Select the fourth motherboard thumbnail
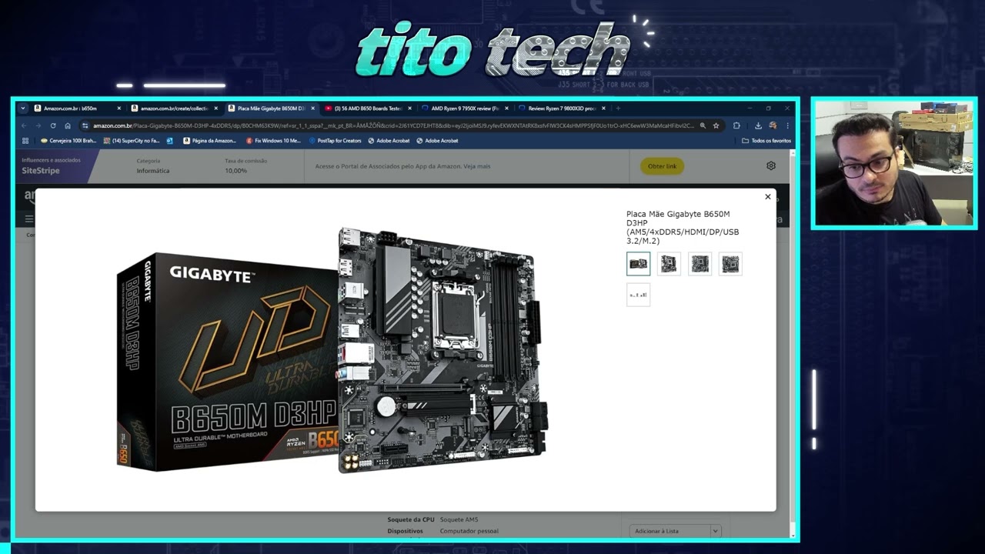The width and height of the screenshot is (985, 554). (x=730, y=264)
